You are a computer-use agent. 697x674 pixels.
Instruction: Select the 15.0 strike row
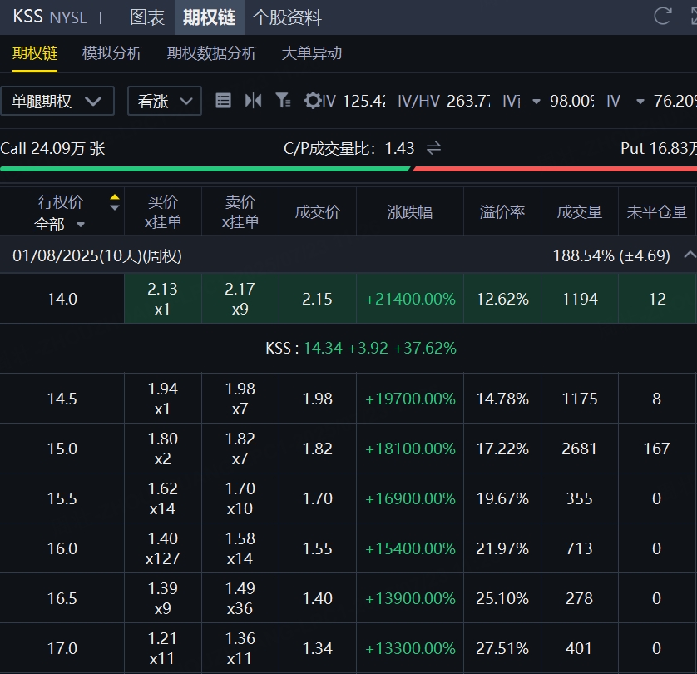(x=348, y=449)
